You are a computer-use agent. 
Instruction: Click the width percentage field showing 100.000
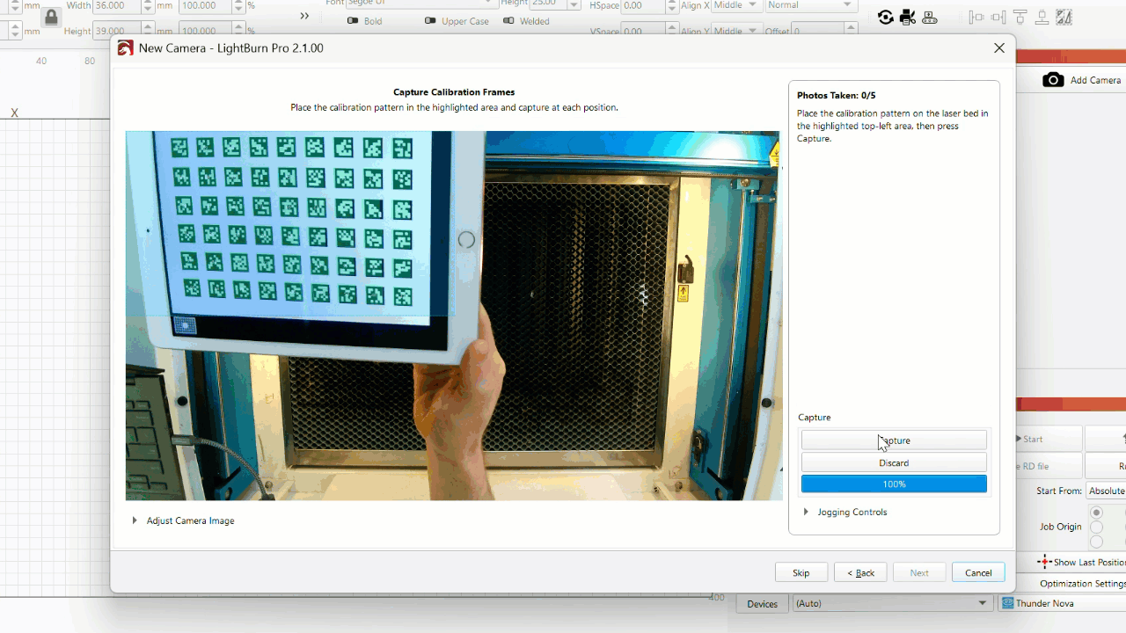pos(205,5)
